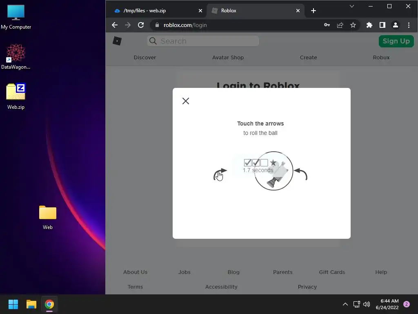Viewport: 418px width, 314px height.
Task: Click the Roblox search field
Action: click(203, 41)
